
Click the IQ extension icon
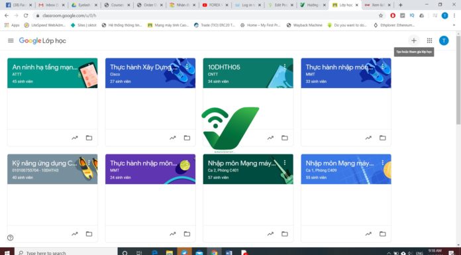pyautogui.click(x=412, y=16)
